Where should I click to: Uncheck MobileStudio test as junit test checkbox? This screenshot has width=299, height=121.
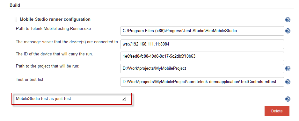124,99
